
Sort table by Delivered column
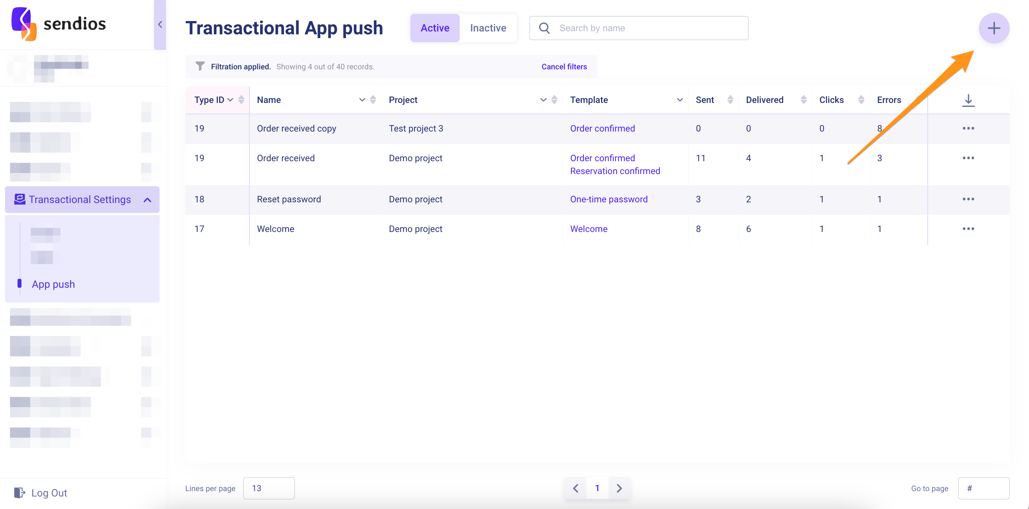[x=803, y=100]
